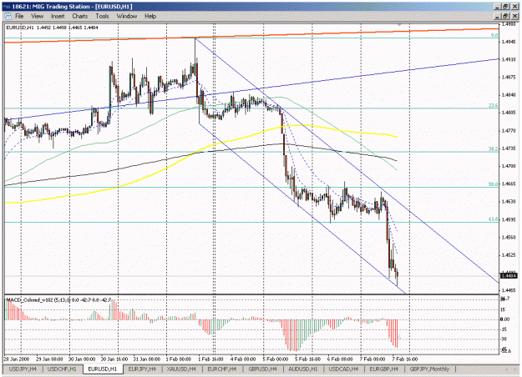Click the 7 Feb 16:00 time label
Viewport: 522px width, 377px height.
tap(405, 359)
